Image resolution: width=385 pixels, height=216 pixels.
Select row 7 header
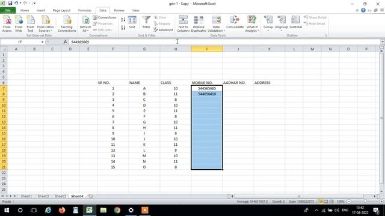[4, 88]
